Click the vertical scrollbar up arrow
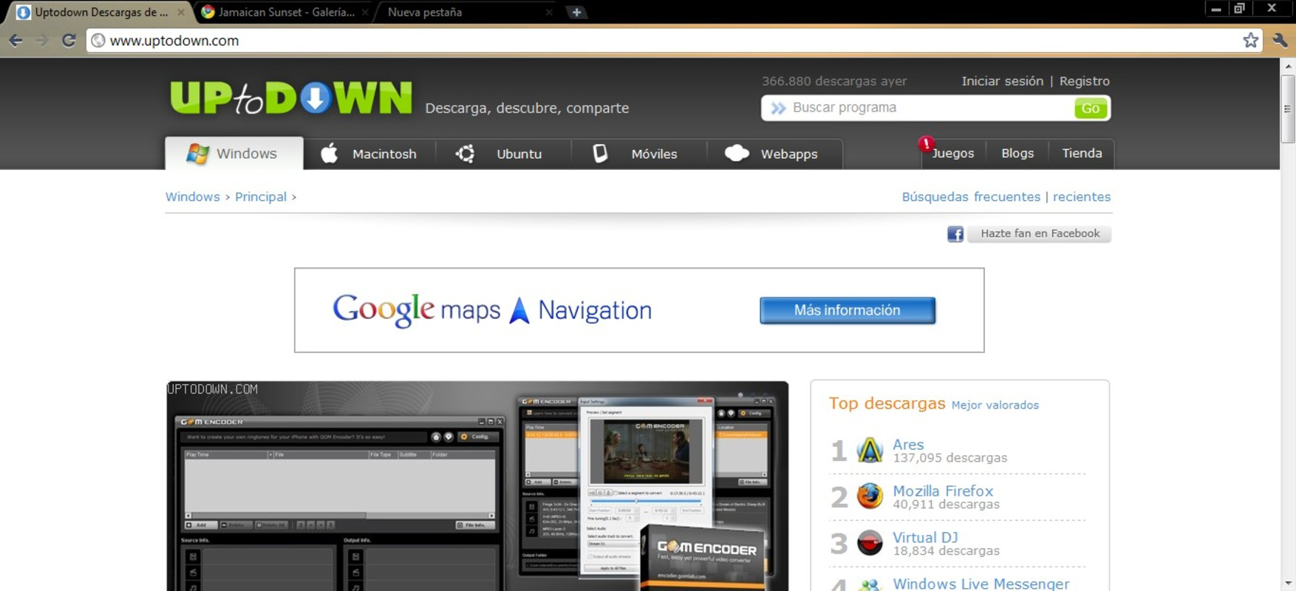1296x591 pixels. (1288, 66)
